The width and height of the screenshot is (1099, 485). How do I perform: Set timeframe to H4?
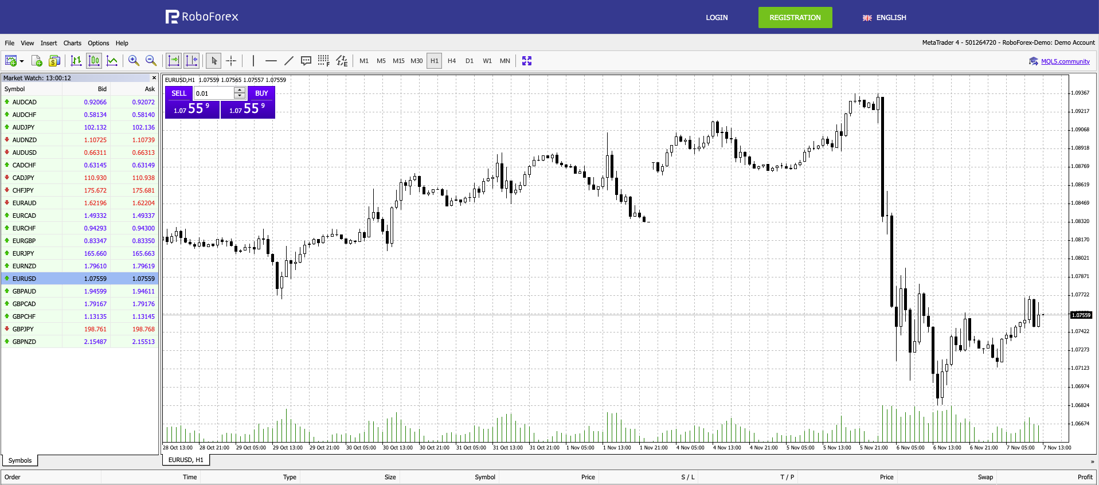click(452, 61)
